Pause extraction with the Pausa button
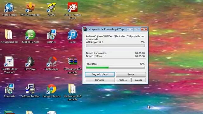The height and width of the screenshot is (114, 203). click(131, 74)
